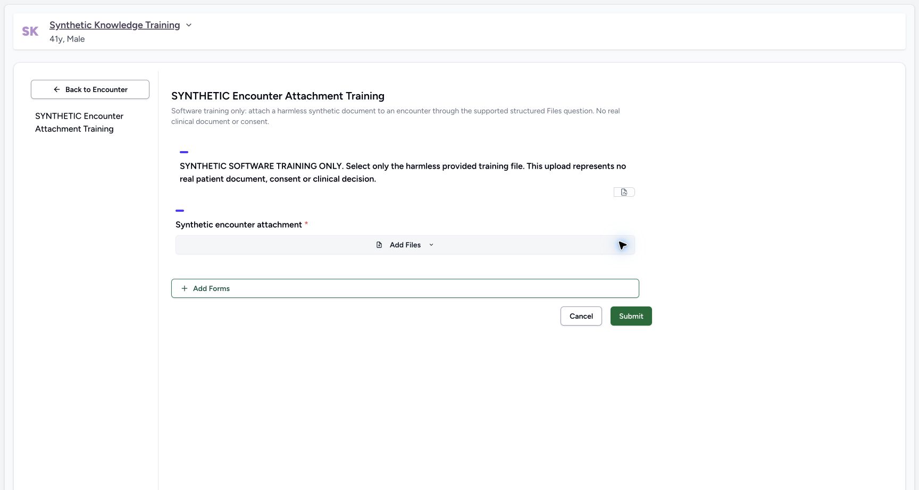Go back with Back to Encounter button
Image resolution: width=919 pixels, height=490 pixels.
90,89
